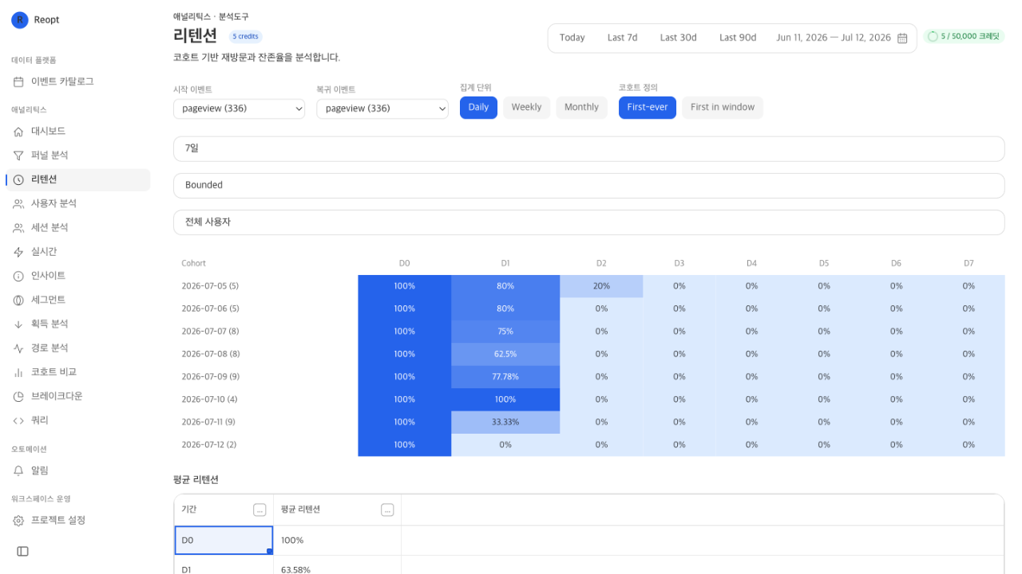Select the D0 cell in average retention table
1022x574 pixels.
point(224,541)
